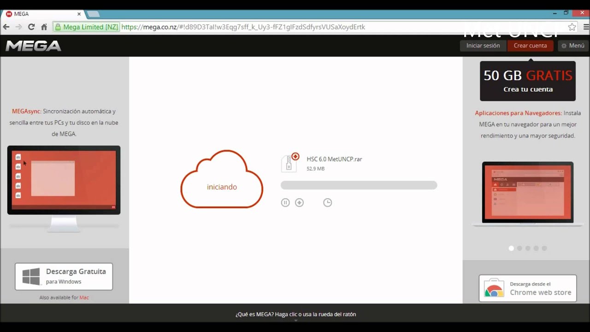Click file name HSC 6.0 MetUNCP.rar

334,159
